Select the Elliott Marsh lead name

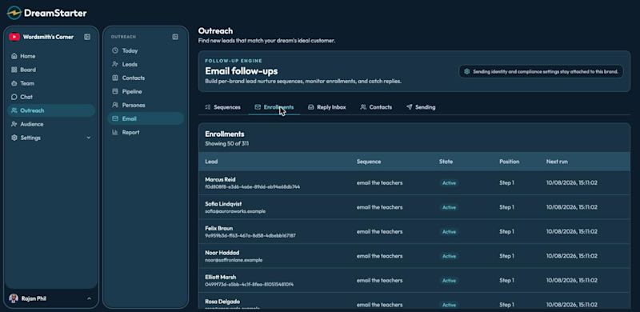pos(221,278)
